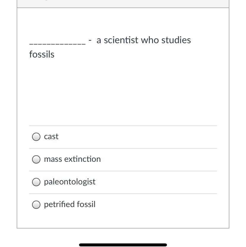This screenshot has width=246, height=247.
Task: Tap the 'paleontologist' answer label text
Action: 70,182
